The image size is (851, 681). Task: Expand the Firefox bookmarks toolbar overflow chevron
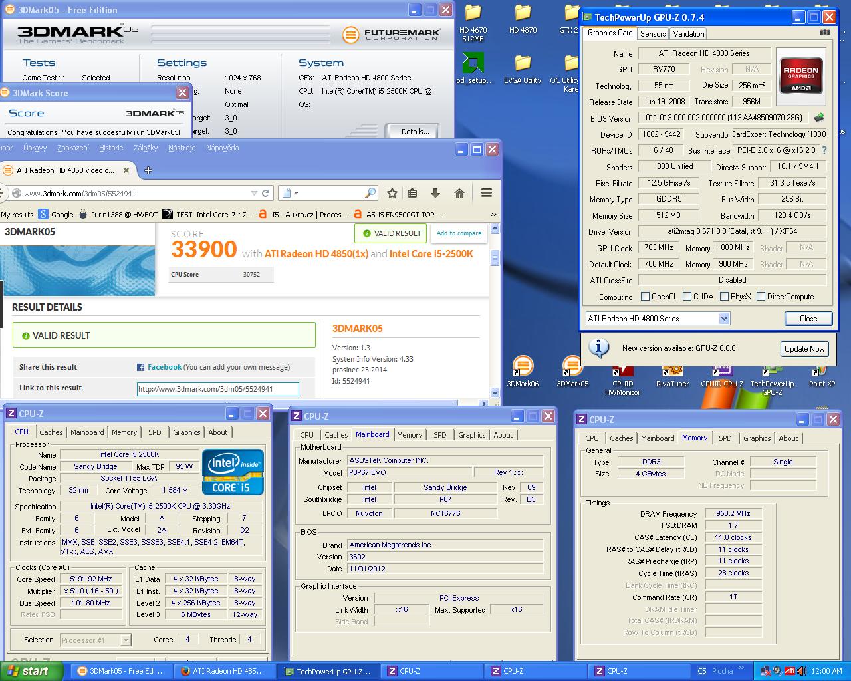coord(493,214)
